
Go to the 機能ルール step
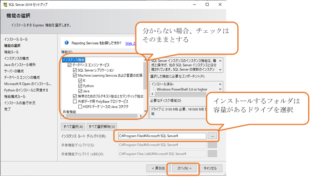(x=11, y=52)
